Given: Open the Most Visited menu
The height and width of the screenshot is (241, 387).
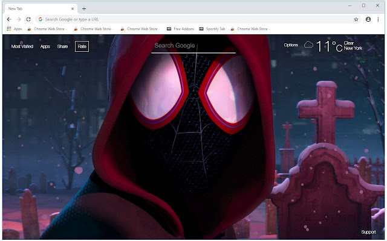Looking at the screenshot, I should point(22,46).
